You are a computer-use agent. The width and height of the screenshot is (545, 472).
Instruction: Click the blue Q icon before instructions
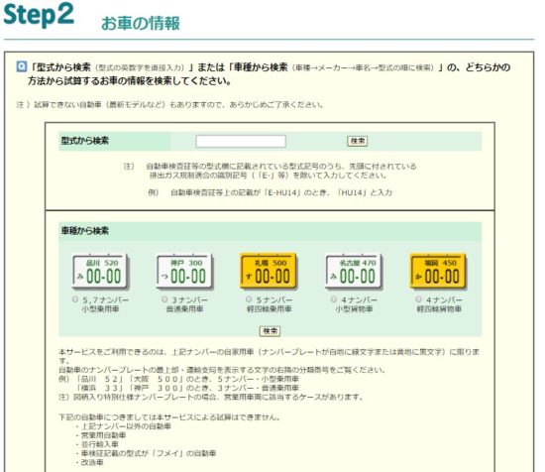pos(22,66)
